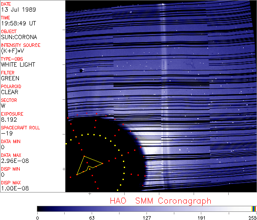Click the red DATE label
The image size is (257, 220).
pyautogui.click(x=6, y=4)
